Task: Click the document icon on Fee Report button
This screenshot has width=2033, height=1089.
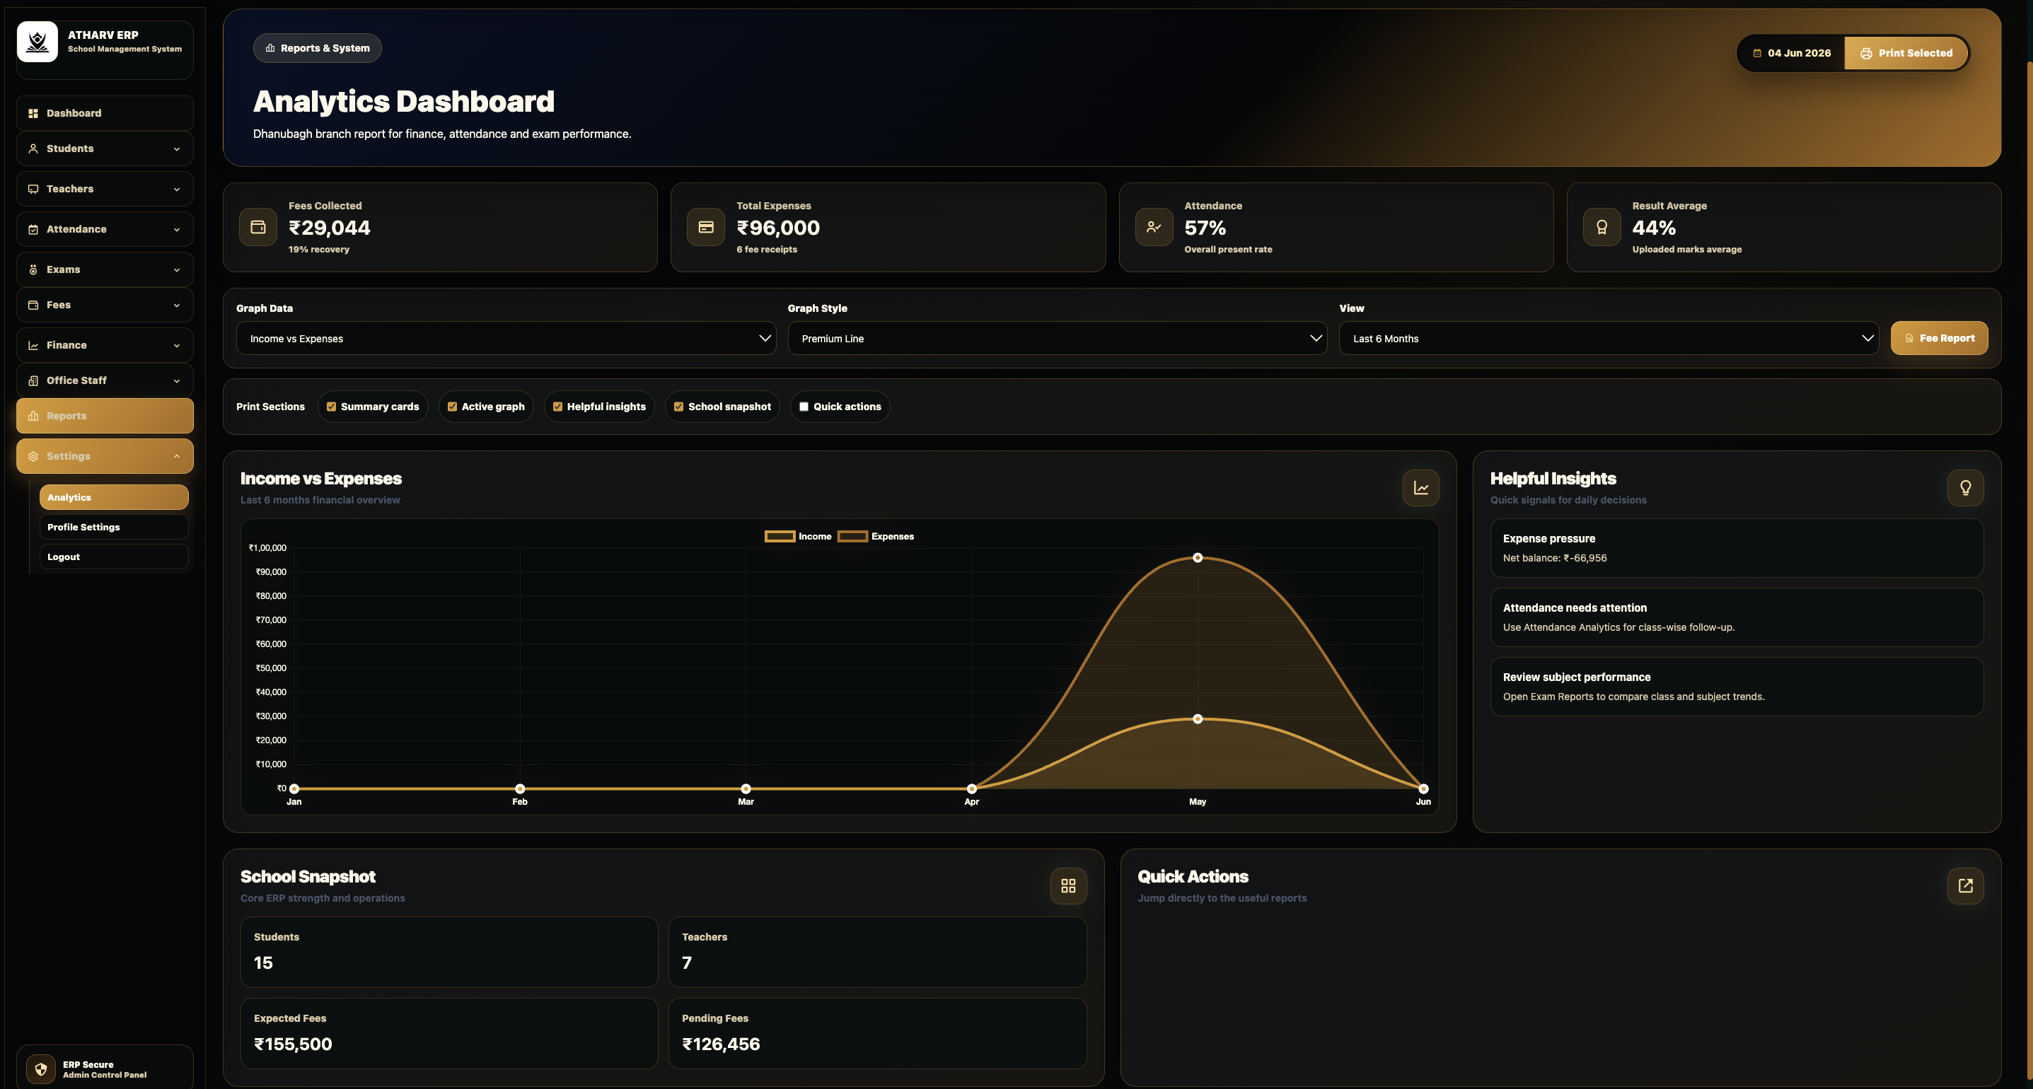Action: (1909, 339)
